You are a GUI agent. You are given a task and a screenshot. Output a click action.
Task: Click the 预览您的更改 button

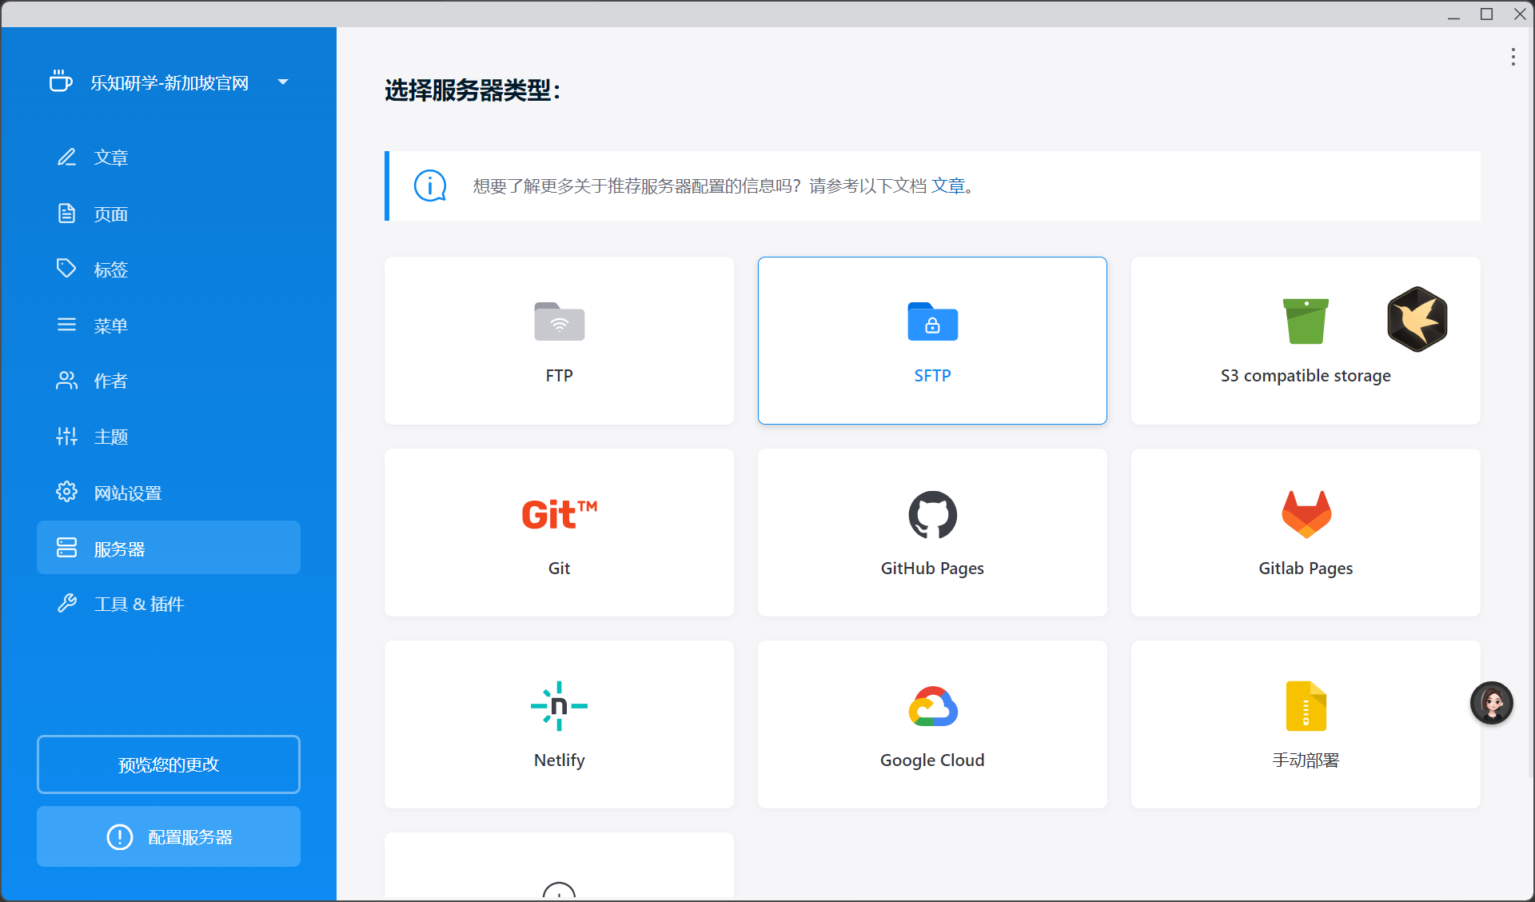pos(169,764)
